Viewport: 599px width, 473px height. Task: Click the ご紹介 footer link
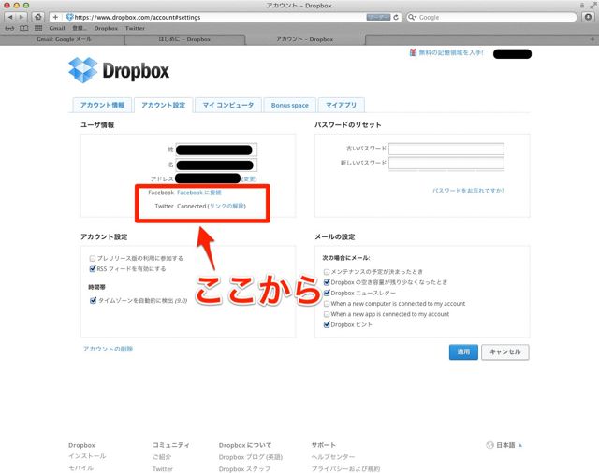pos(162,456)
